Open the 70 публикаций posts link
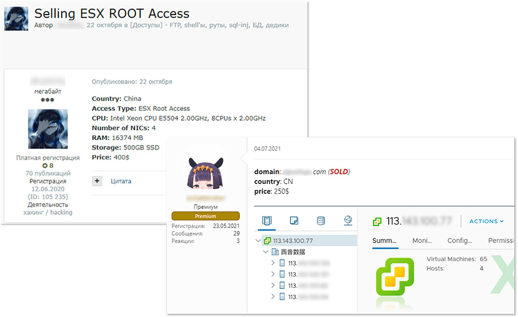This screenshot has height=317, width=518. click(x=48, y=174)
